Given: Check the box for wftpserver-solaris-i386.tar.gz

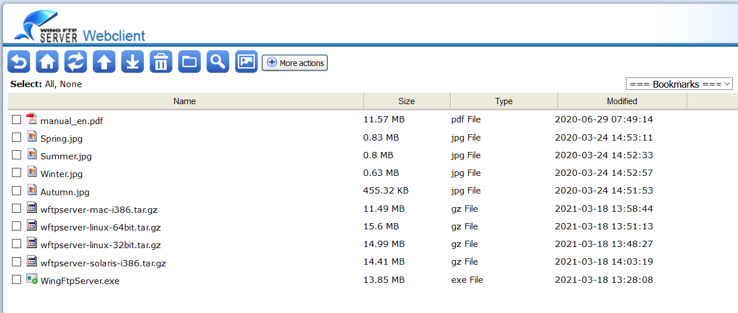Looking at the screenshot, I should coord(17,262).
